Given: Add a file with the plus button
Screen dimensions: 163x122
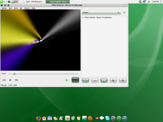Looking at the screenshot, I should [86, 81].
